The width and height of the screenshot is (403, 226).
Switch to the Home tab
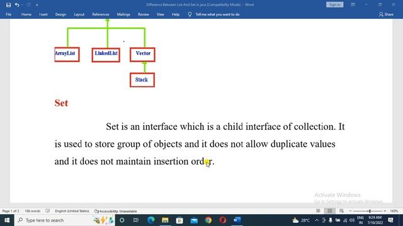coord(26,14)
